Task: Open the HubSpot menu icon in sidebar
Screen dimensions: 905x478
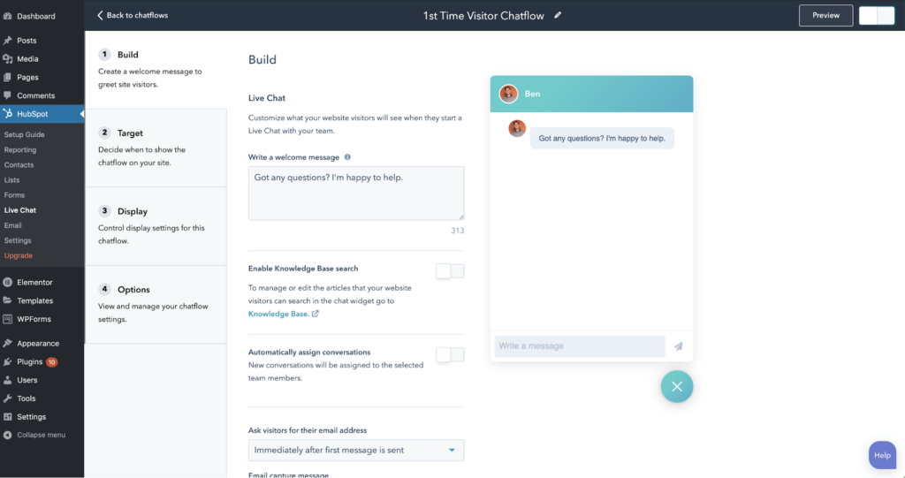Action: 8,114
